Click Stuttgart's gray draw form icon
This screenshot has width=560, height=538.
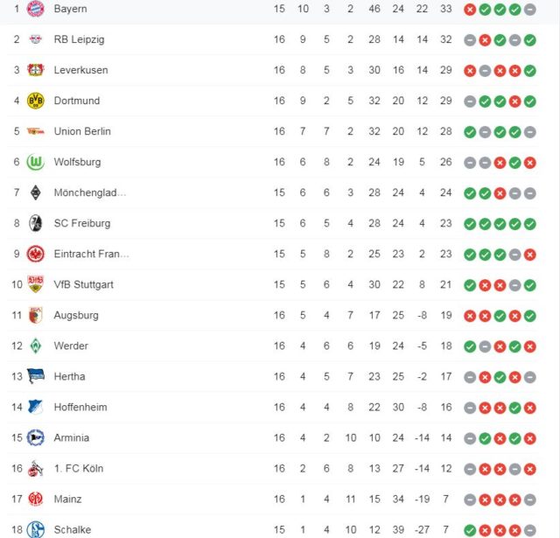(x=515, y=284)
